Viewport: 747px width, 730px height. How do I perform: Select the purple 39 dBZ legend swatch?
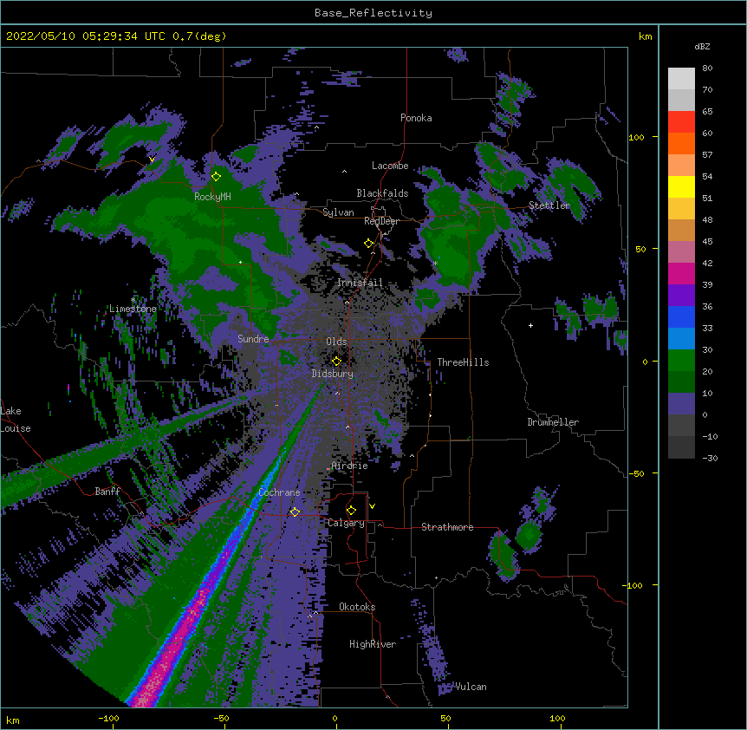point(681,296)
